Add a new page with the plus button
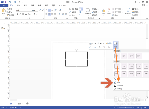149x109 pixels. point(27,104)
